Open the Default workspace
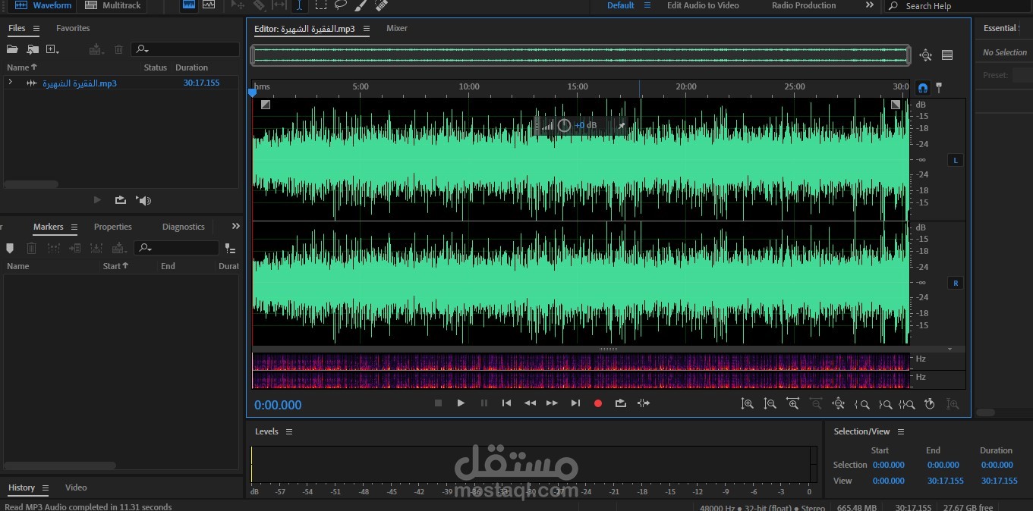The width and height of the screenshot is (1033, 511). point(620,5)
